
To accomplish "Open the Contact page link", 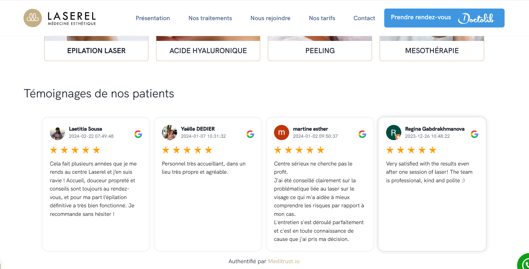I will [x=364, y=18].
